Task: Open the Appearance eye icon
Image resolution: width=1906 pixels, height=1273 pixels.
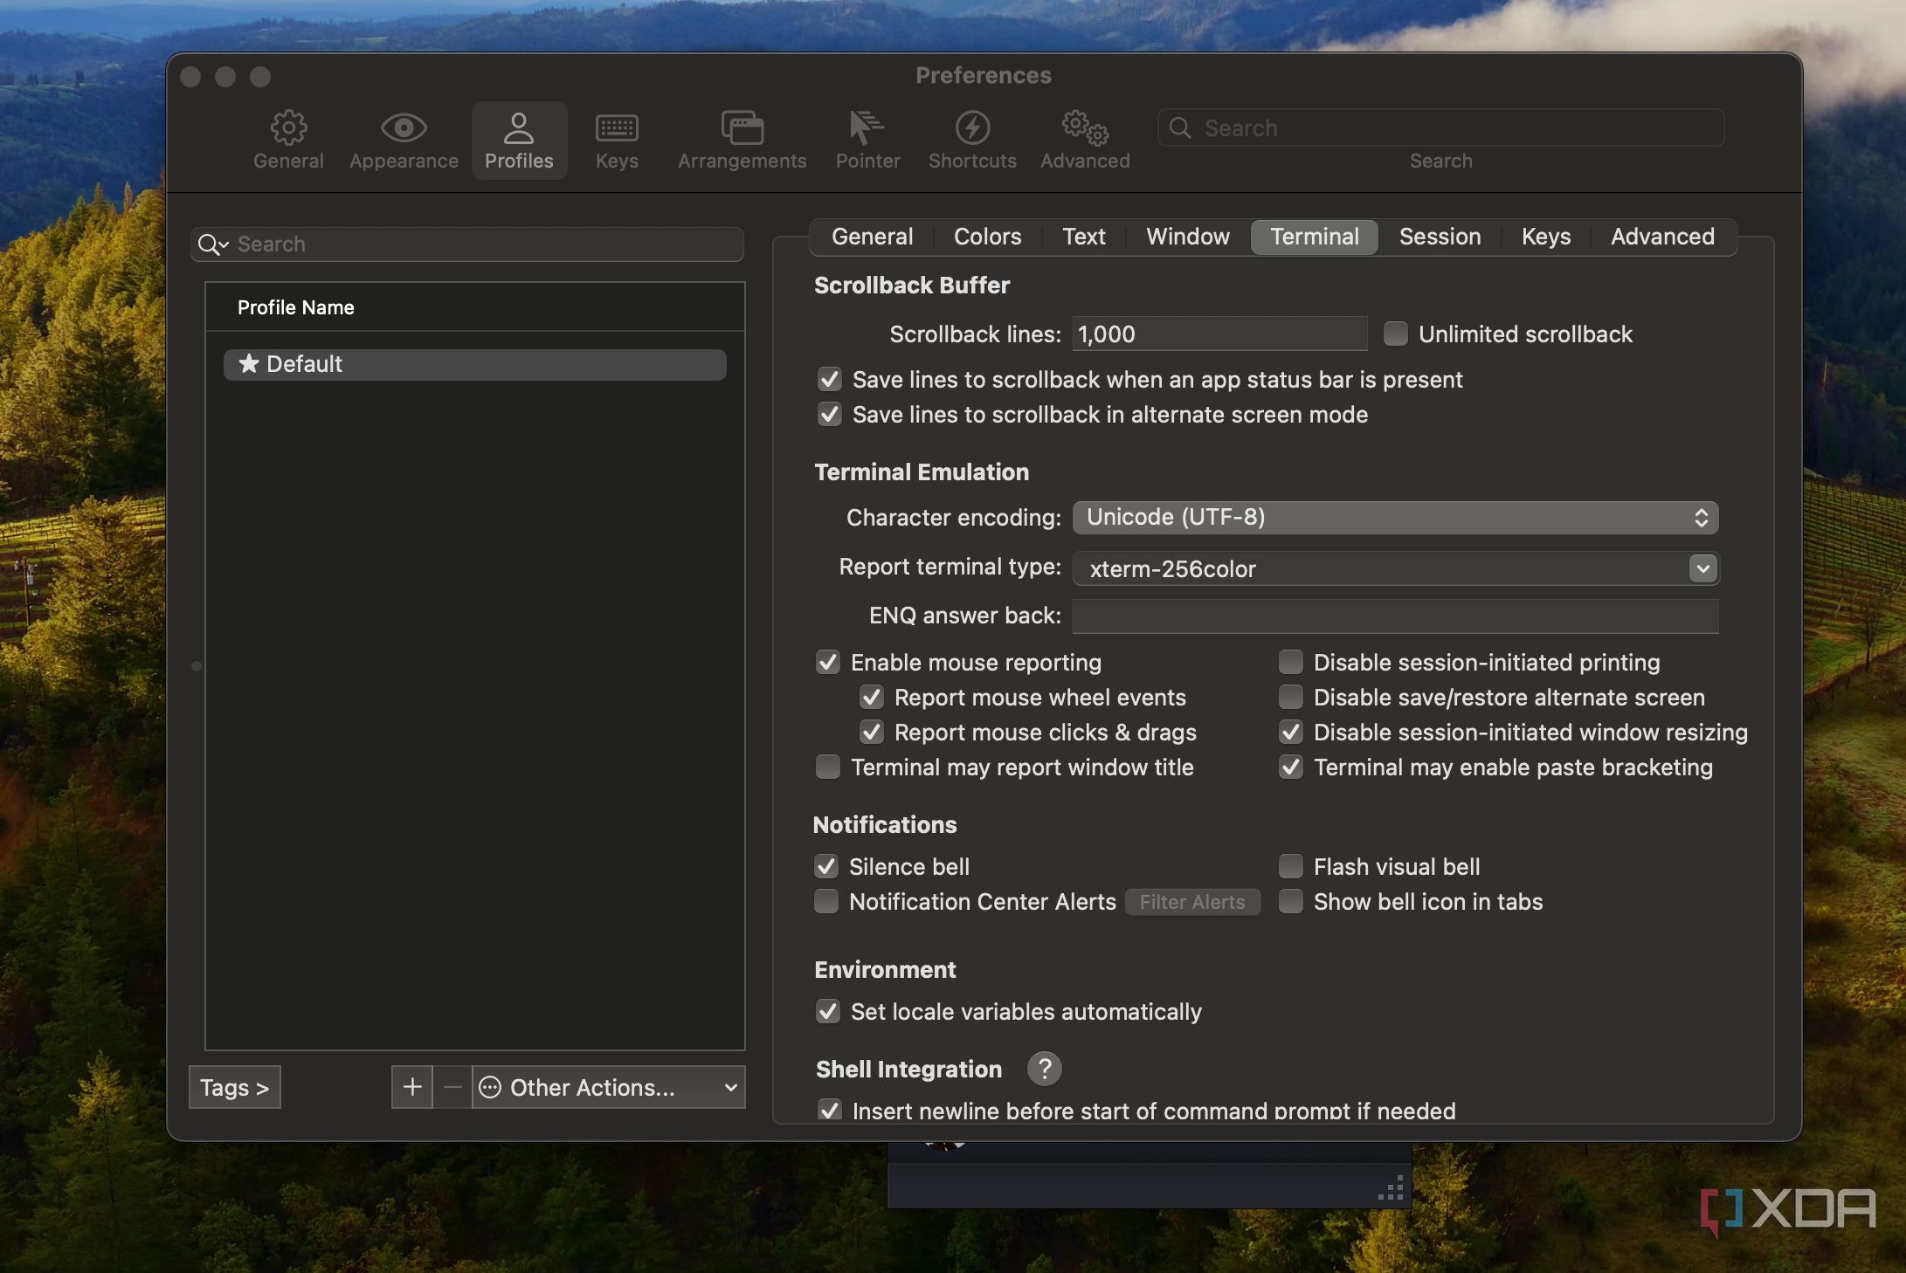Action: [404, 128]
